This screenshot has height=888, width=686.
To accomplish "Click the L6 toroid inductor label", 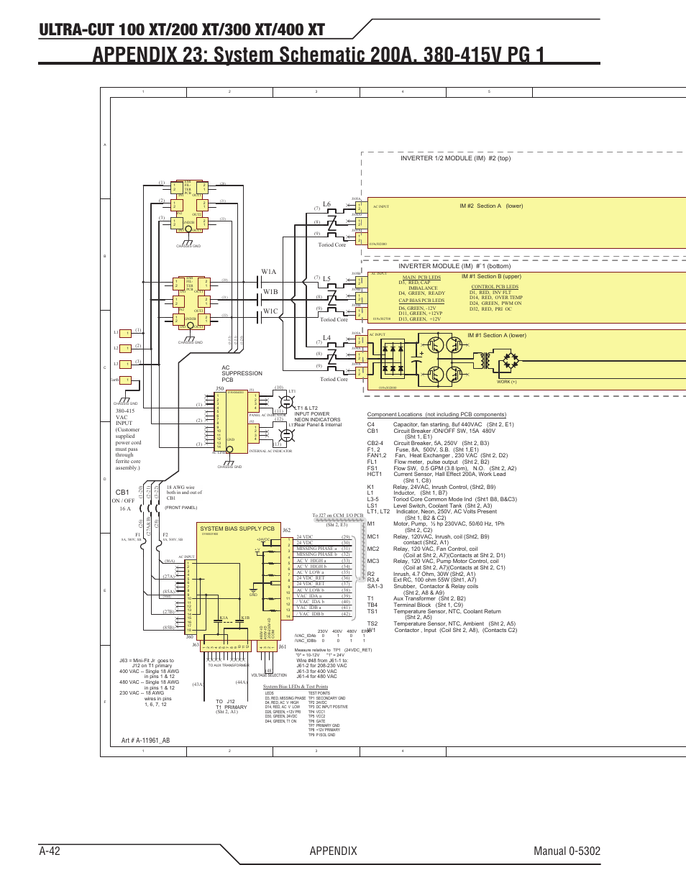I will pyautogui.click(x=326, y=204).
